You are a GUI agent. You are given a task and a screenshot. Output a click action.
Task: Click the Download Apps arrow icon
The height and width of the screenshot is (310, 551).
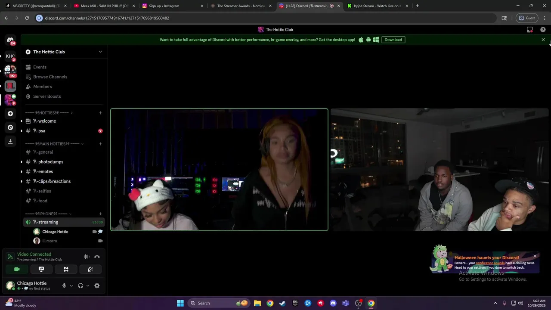pos(10,141)
